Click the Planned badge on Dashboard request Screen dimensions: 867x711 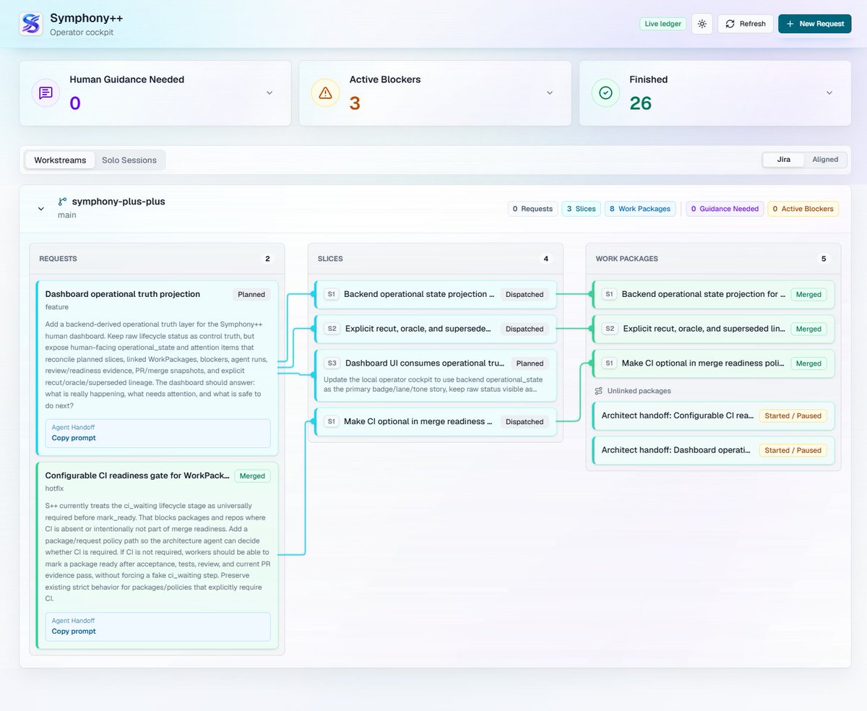pyautogui.click(x=251, y=294)
